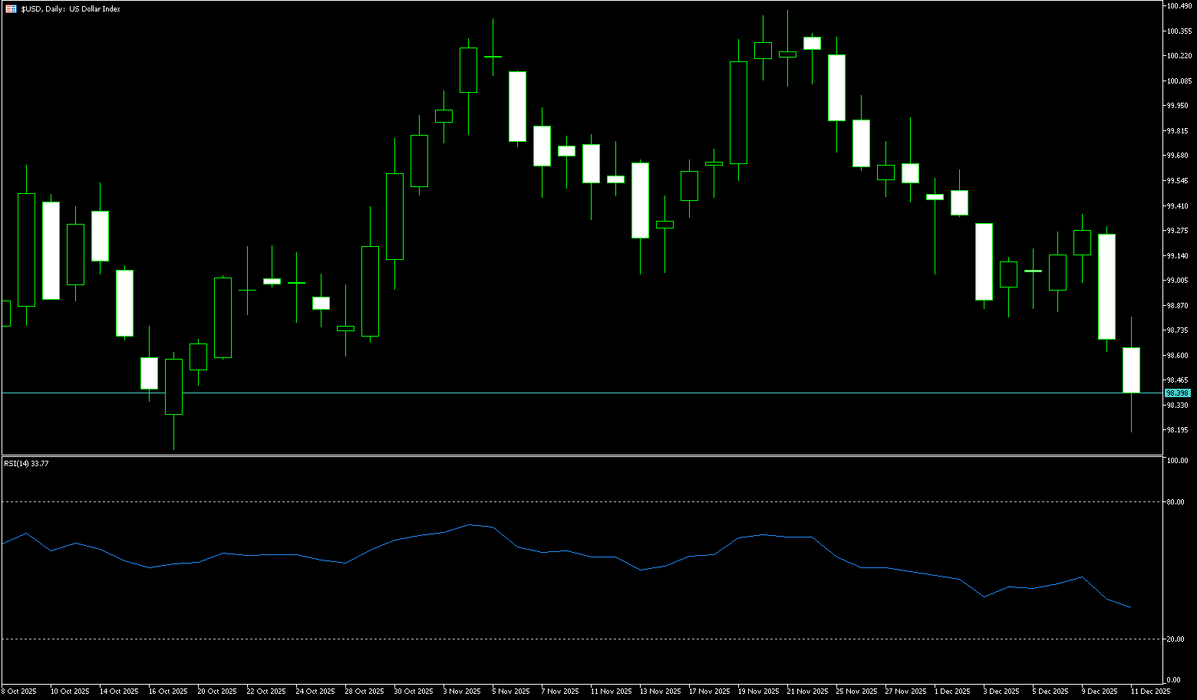Click the separator between chart and RSI panel
Screen dimensions: 1197x700
(583, 455)
